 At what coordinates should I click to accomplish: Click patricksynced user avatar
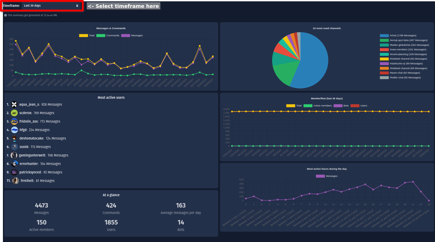tap(14, 172)
